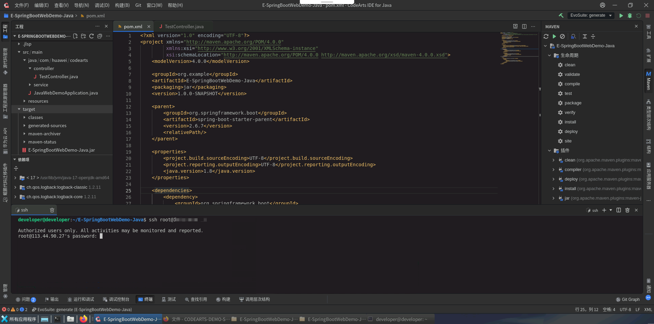Collapse the target folder
654x324 pixels.
(19, 109)
